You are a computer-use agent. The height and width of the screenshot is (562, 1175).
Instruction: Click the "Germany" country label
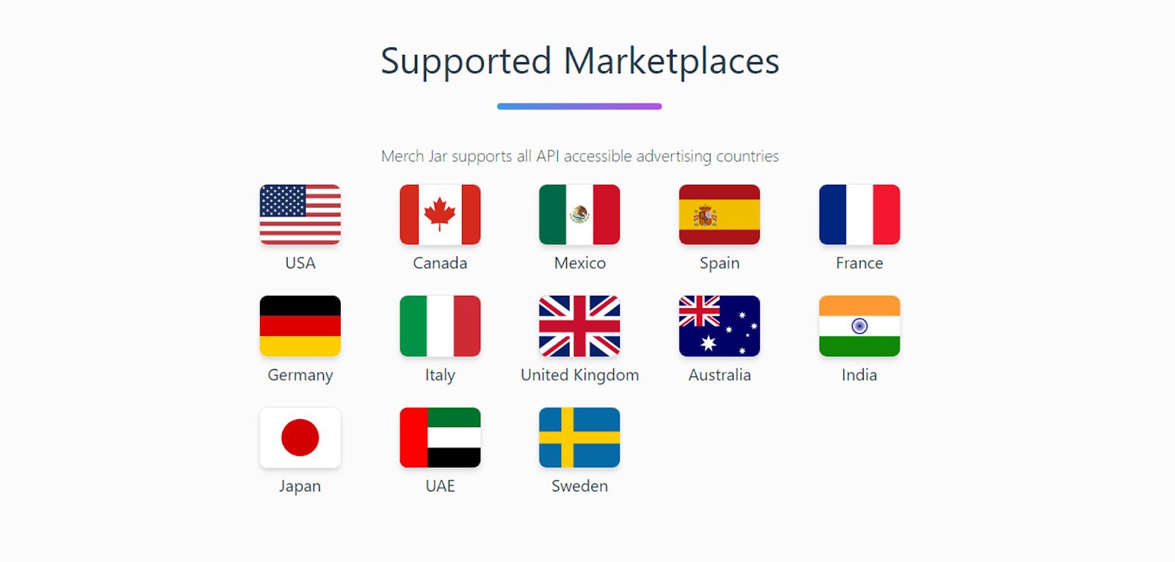click(x=300, y=376)
